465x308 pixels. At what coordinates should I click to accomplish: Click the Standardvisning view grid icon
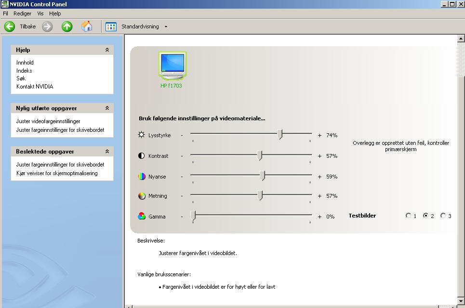tap(111, 26)
